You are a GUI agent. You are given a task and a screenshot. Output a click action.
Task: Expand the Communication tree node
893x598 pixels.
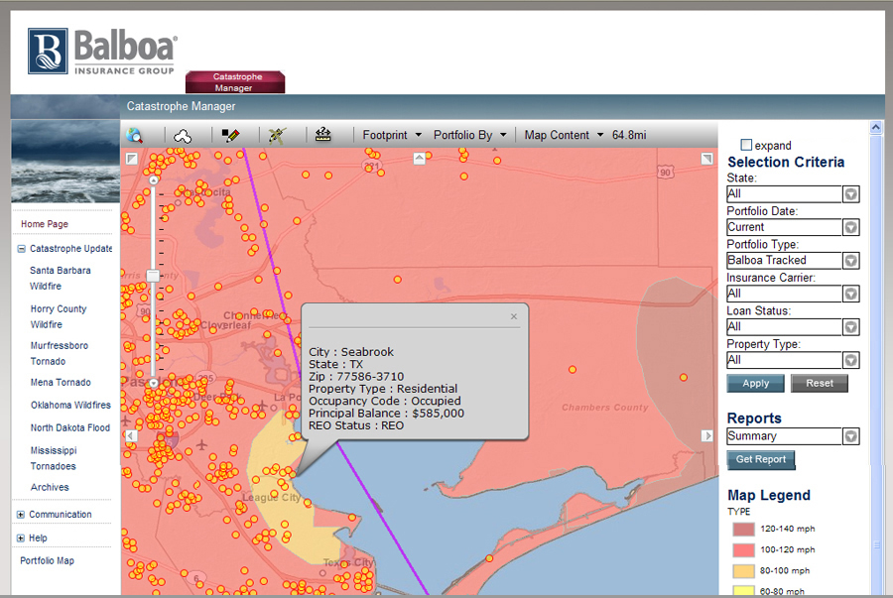(21, 515)
